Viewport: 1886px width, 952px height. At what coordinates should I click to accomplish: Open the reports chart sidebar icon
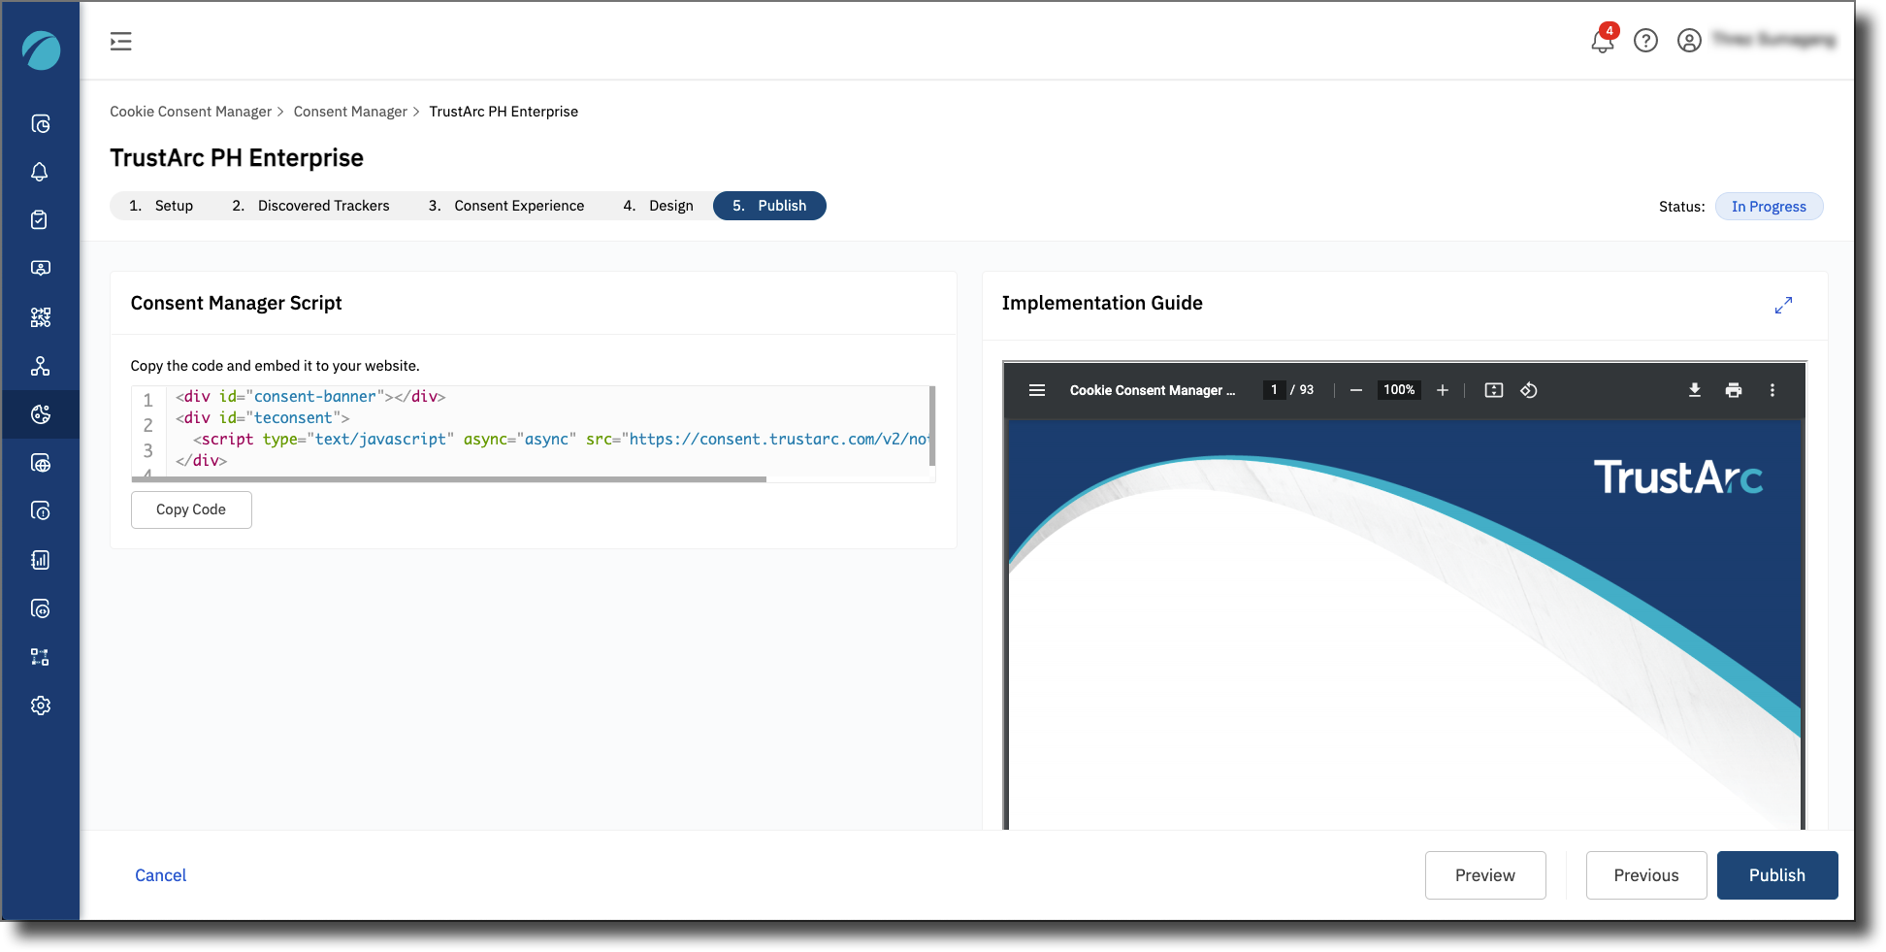pos(41,560)
